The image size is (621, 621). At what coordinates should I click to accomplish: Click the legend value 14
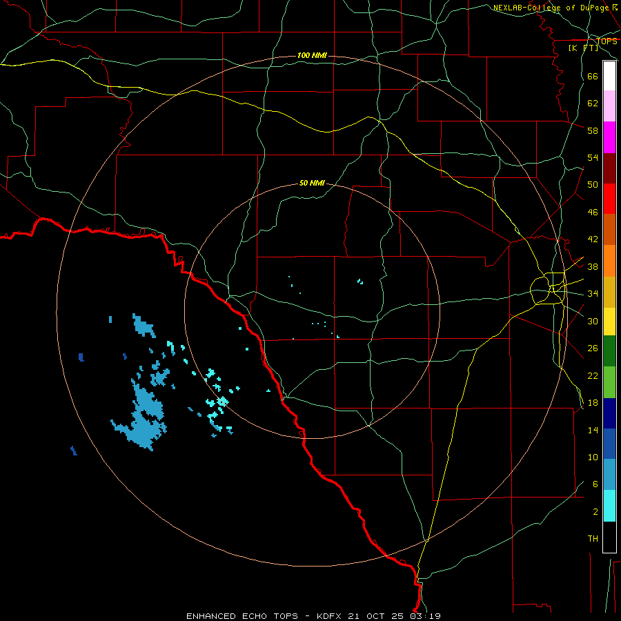point(593,430)
